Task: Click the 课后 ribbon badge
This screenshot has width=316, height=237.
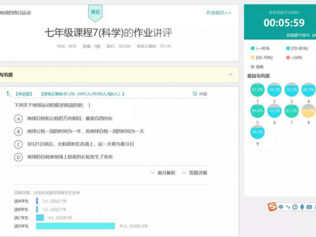Action: [x=95, y=13]
